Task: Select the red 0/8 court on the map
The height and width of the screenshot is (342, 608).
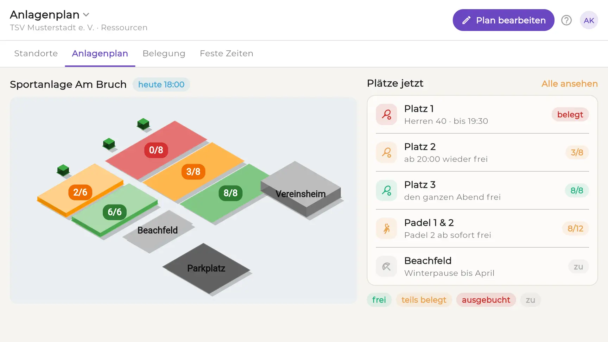Action: tap(156, 150)
